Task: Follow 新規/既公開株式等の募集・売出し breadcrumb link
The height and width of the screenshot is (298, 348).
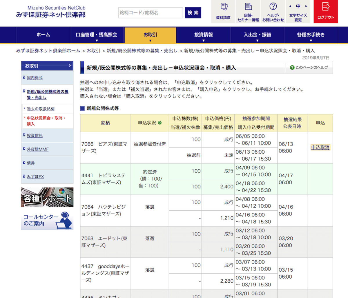Action: pos(142,51)
